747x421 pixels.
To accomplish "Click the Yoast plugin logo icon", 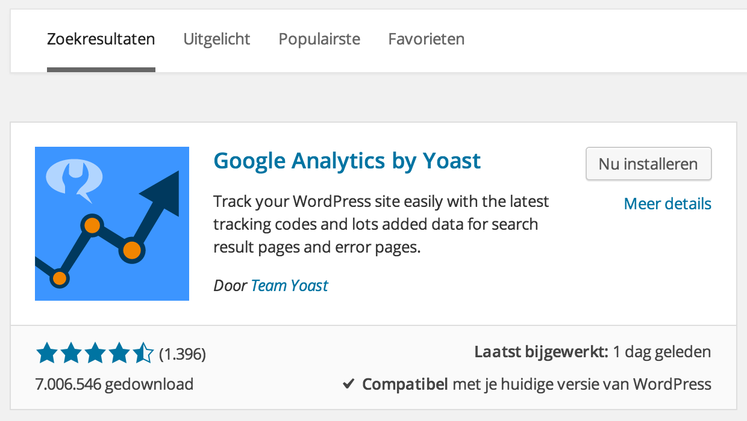I will pyautogui.click(x=111, y=223).
